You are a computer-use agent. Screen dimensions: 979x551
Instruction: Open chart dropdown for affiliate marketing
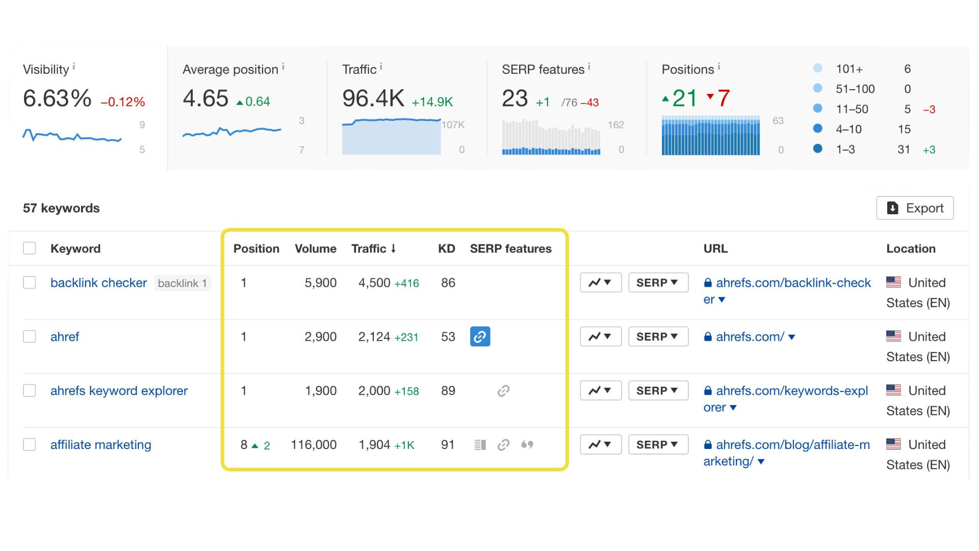click(601, 445)
